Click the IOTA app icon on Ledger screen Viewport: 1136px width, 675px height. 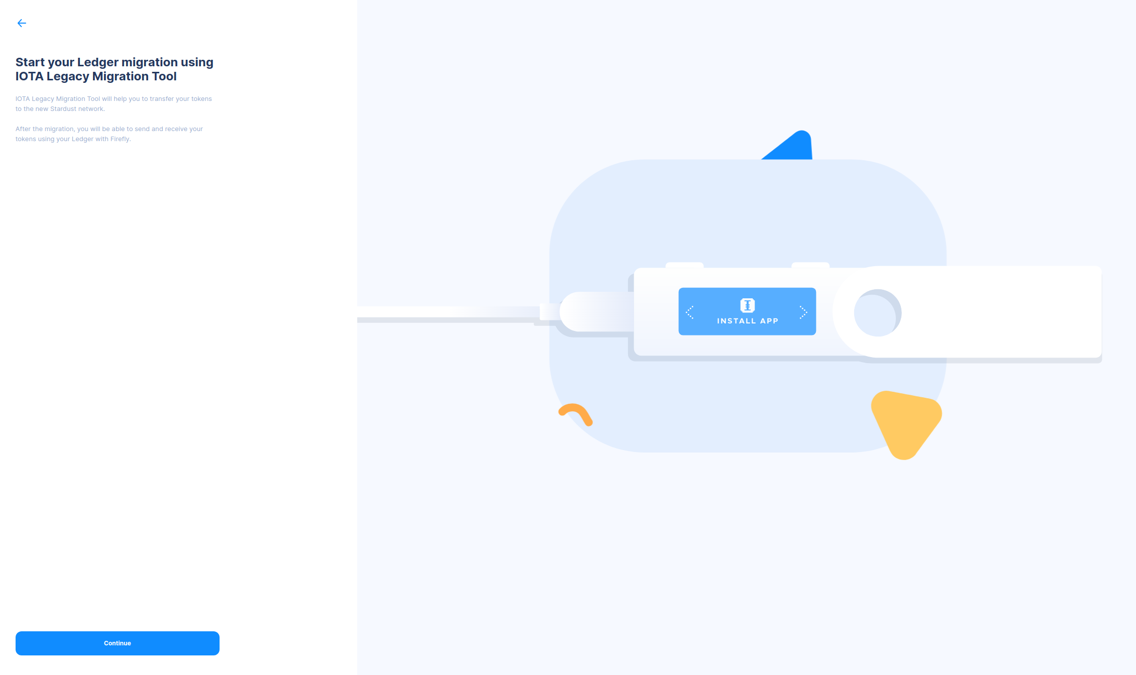(746, 304)
